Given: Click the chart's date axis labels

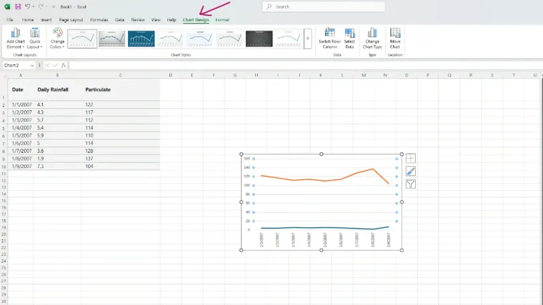Looking at the screenshot, I should [325, 240].
